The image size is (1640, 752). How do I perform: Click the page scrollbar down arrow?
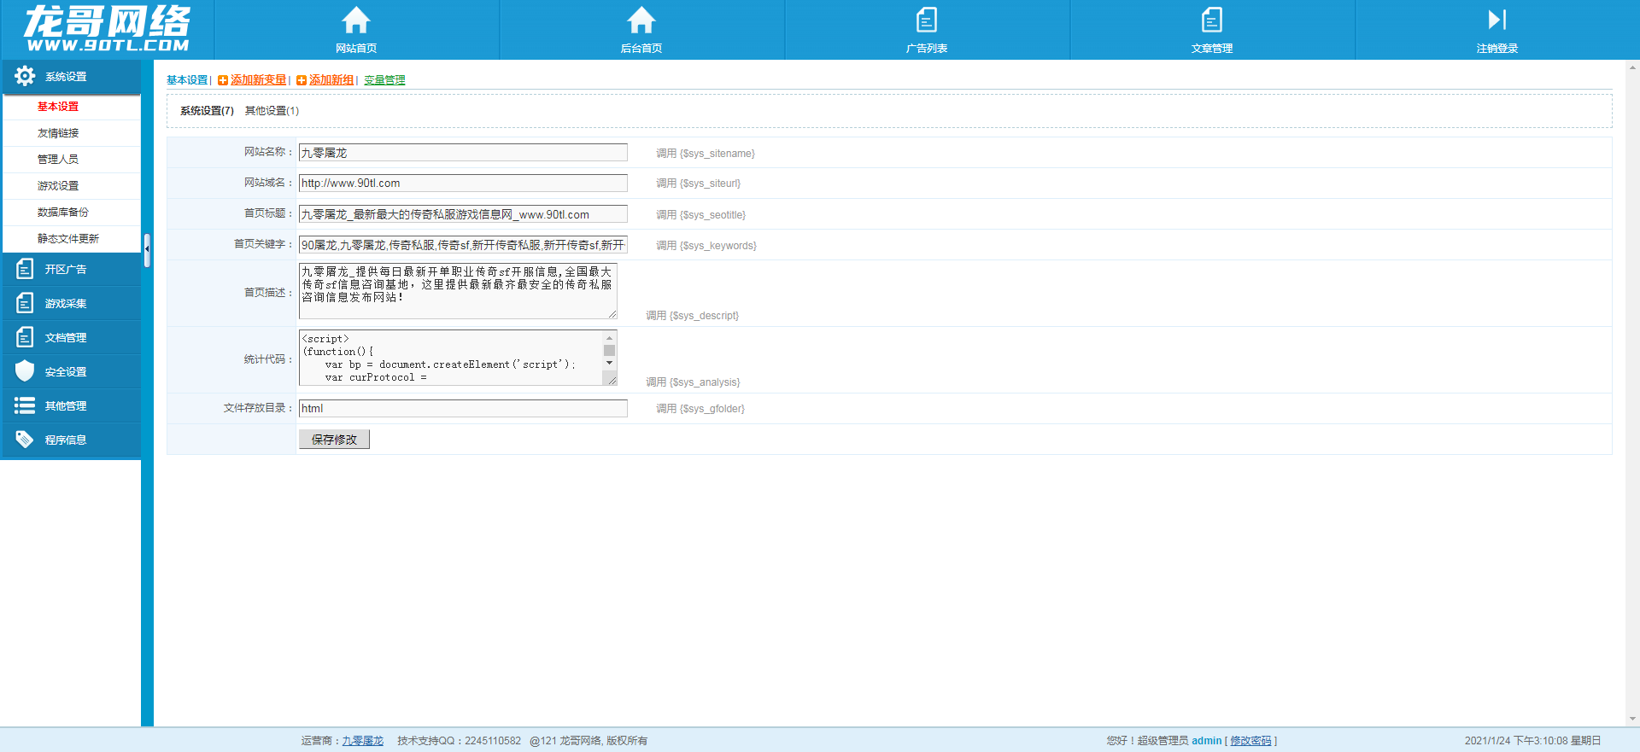pyautogui.click(x=1633, y=719)
